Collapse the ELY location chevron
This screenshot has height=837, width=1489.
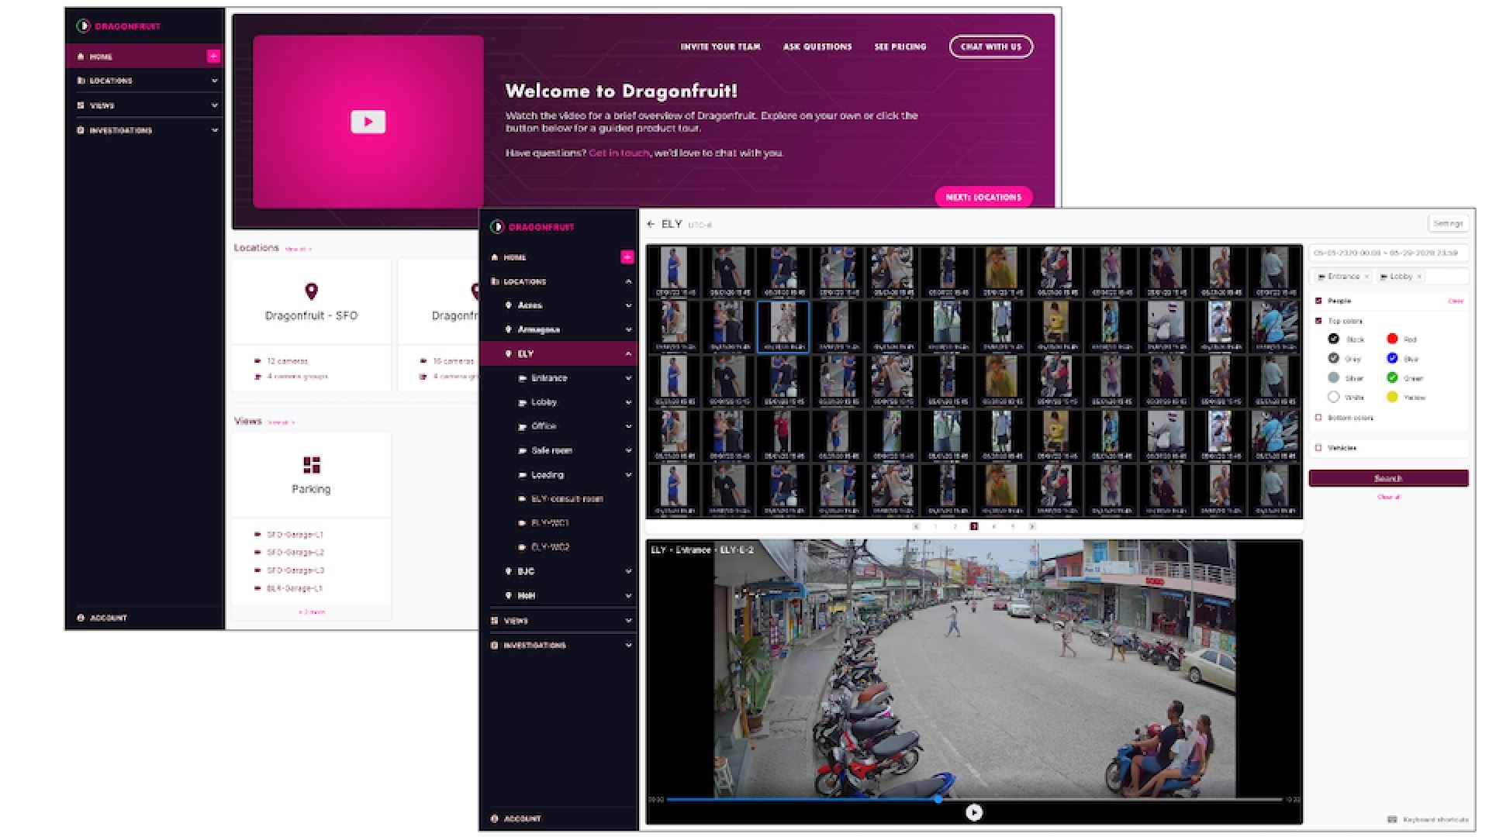(628, 353)
